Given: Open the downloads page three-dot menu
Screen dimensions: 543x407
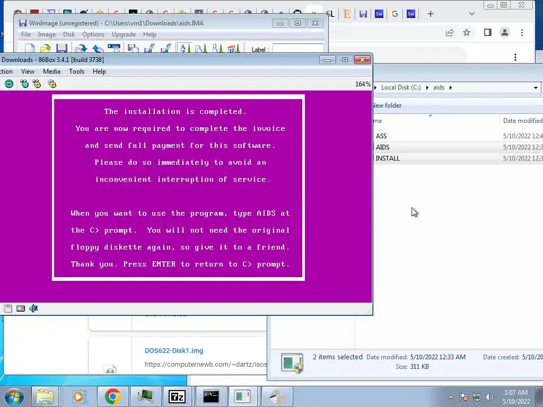Looking at the screenshot, I should (515, 57).
